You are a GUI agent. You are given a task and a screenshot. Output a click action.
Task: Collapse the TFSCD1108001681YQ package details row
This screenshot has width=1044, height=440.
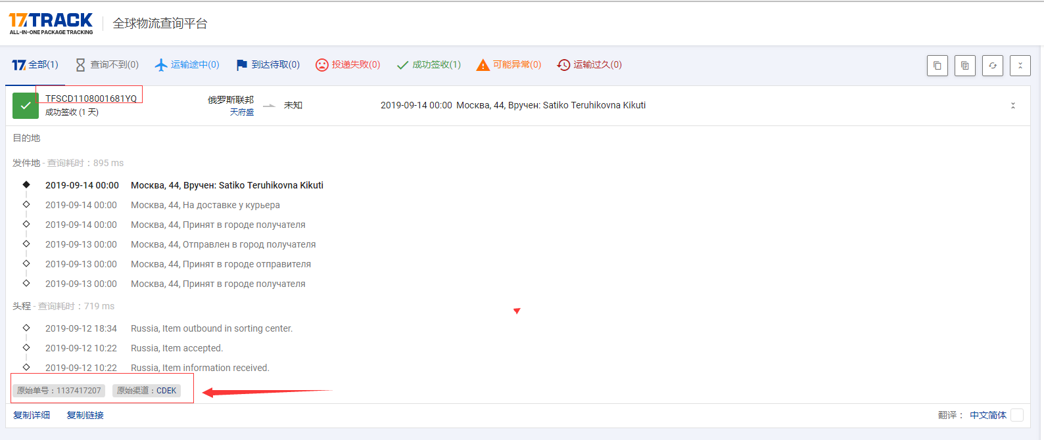(x=1012, y=106)
